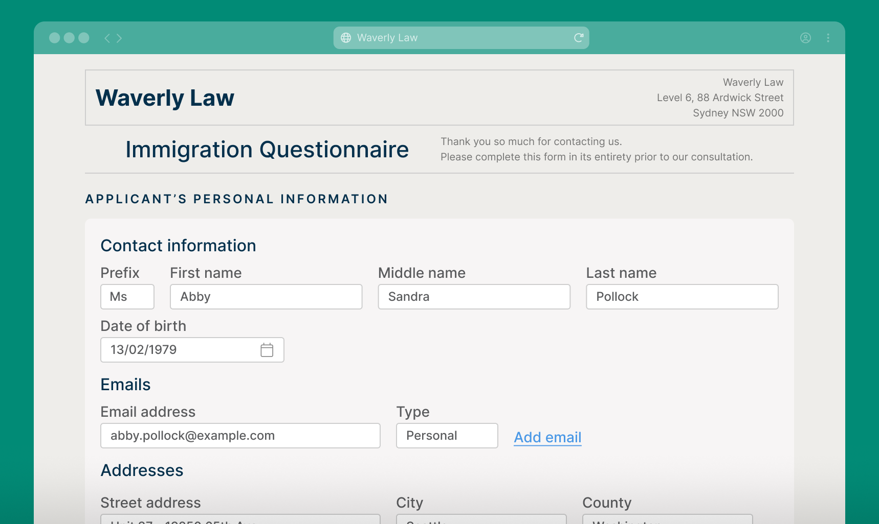Click the Level 6, 88 Ardwick Street text

[x=720, y=98]
